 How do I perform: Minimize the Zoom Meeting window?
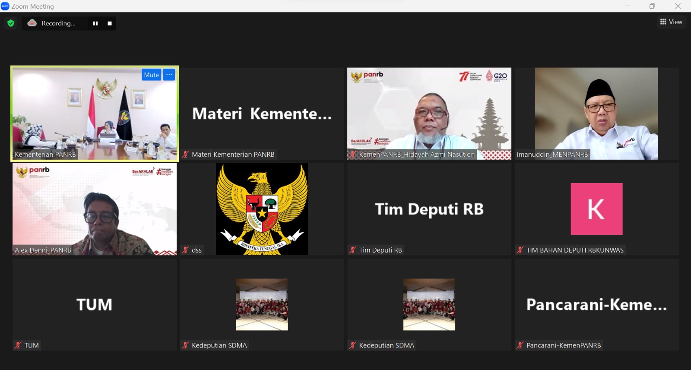click(x=628, y=6)
